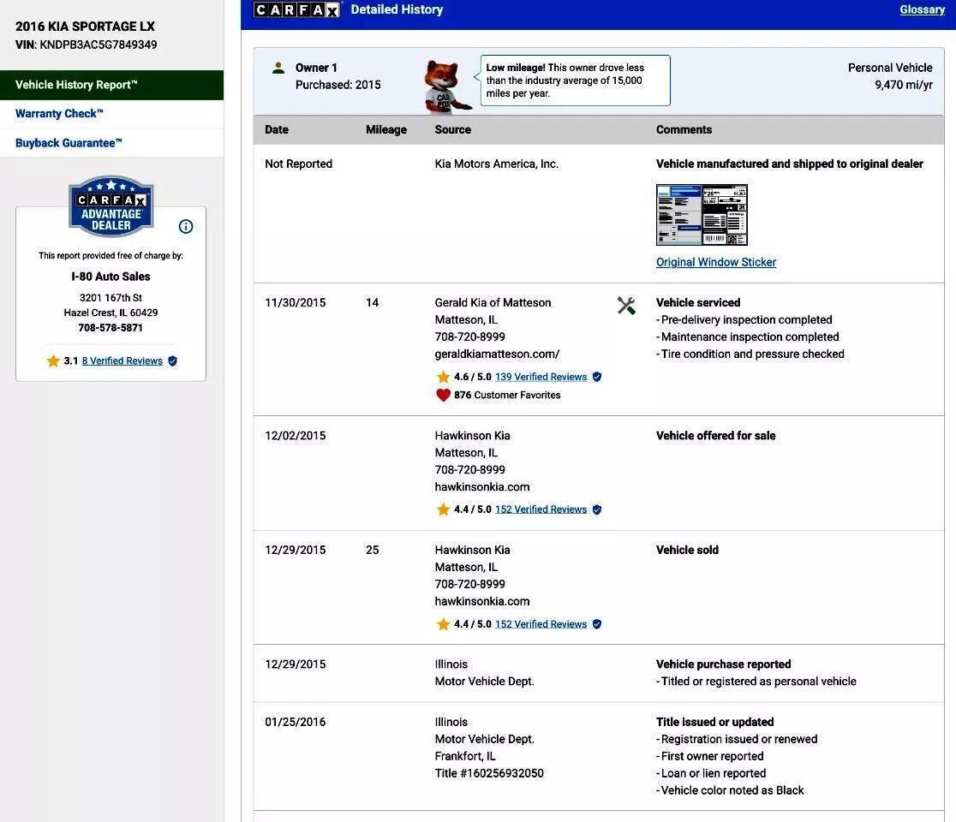
Task: Click the red heart Customer Favorites icon
Action: [443, 395]
